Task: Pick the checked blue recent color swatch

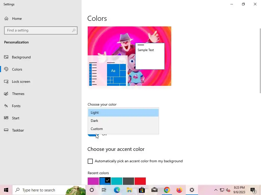Action: (105, 181)
